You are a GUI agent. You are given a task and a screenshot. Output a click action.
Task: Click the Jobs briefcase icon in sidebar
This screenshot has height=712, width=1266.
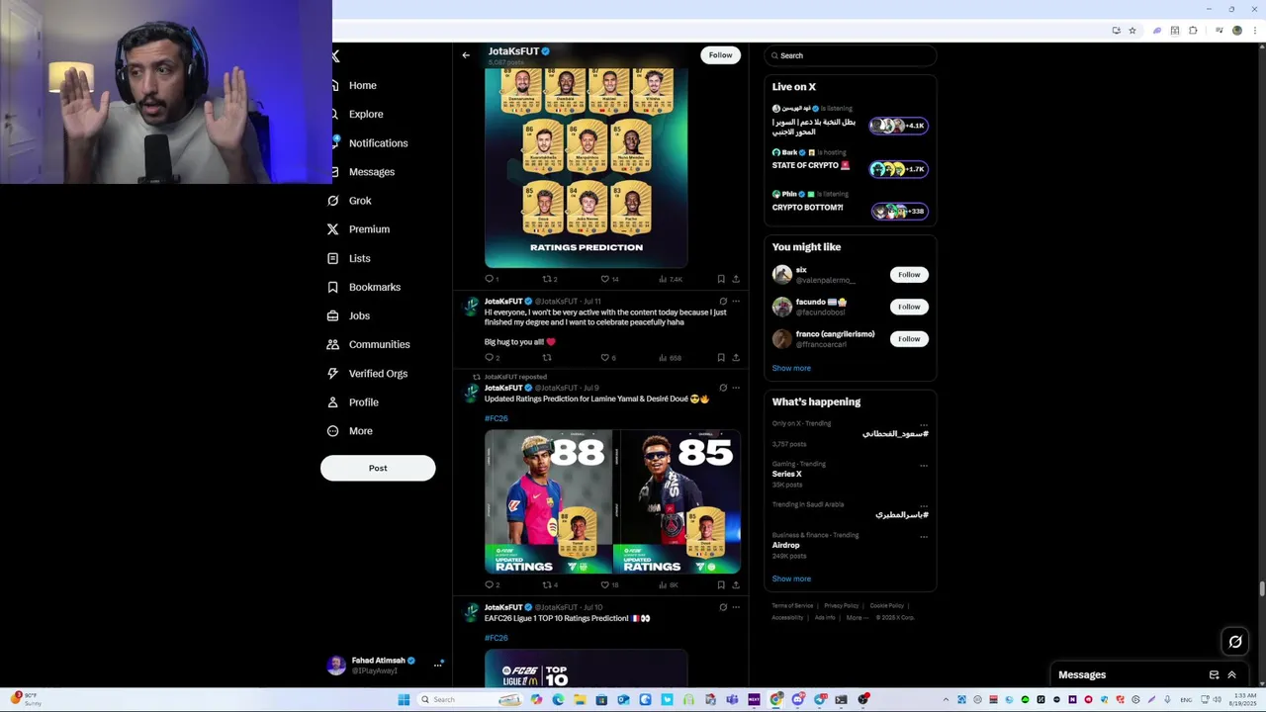click(333, 315)
